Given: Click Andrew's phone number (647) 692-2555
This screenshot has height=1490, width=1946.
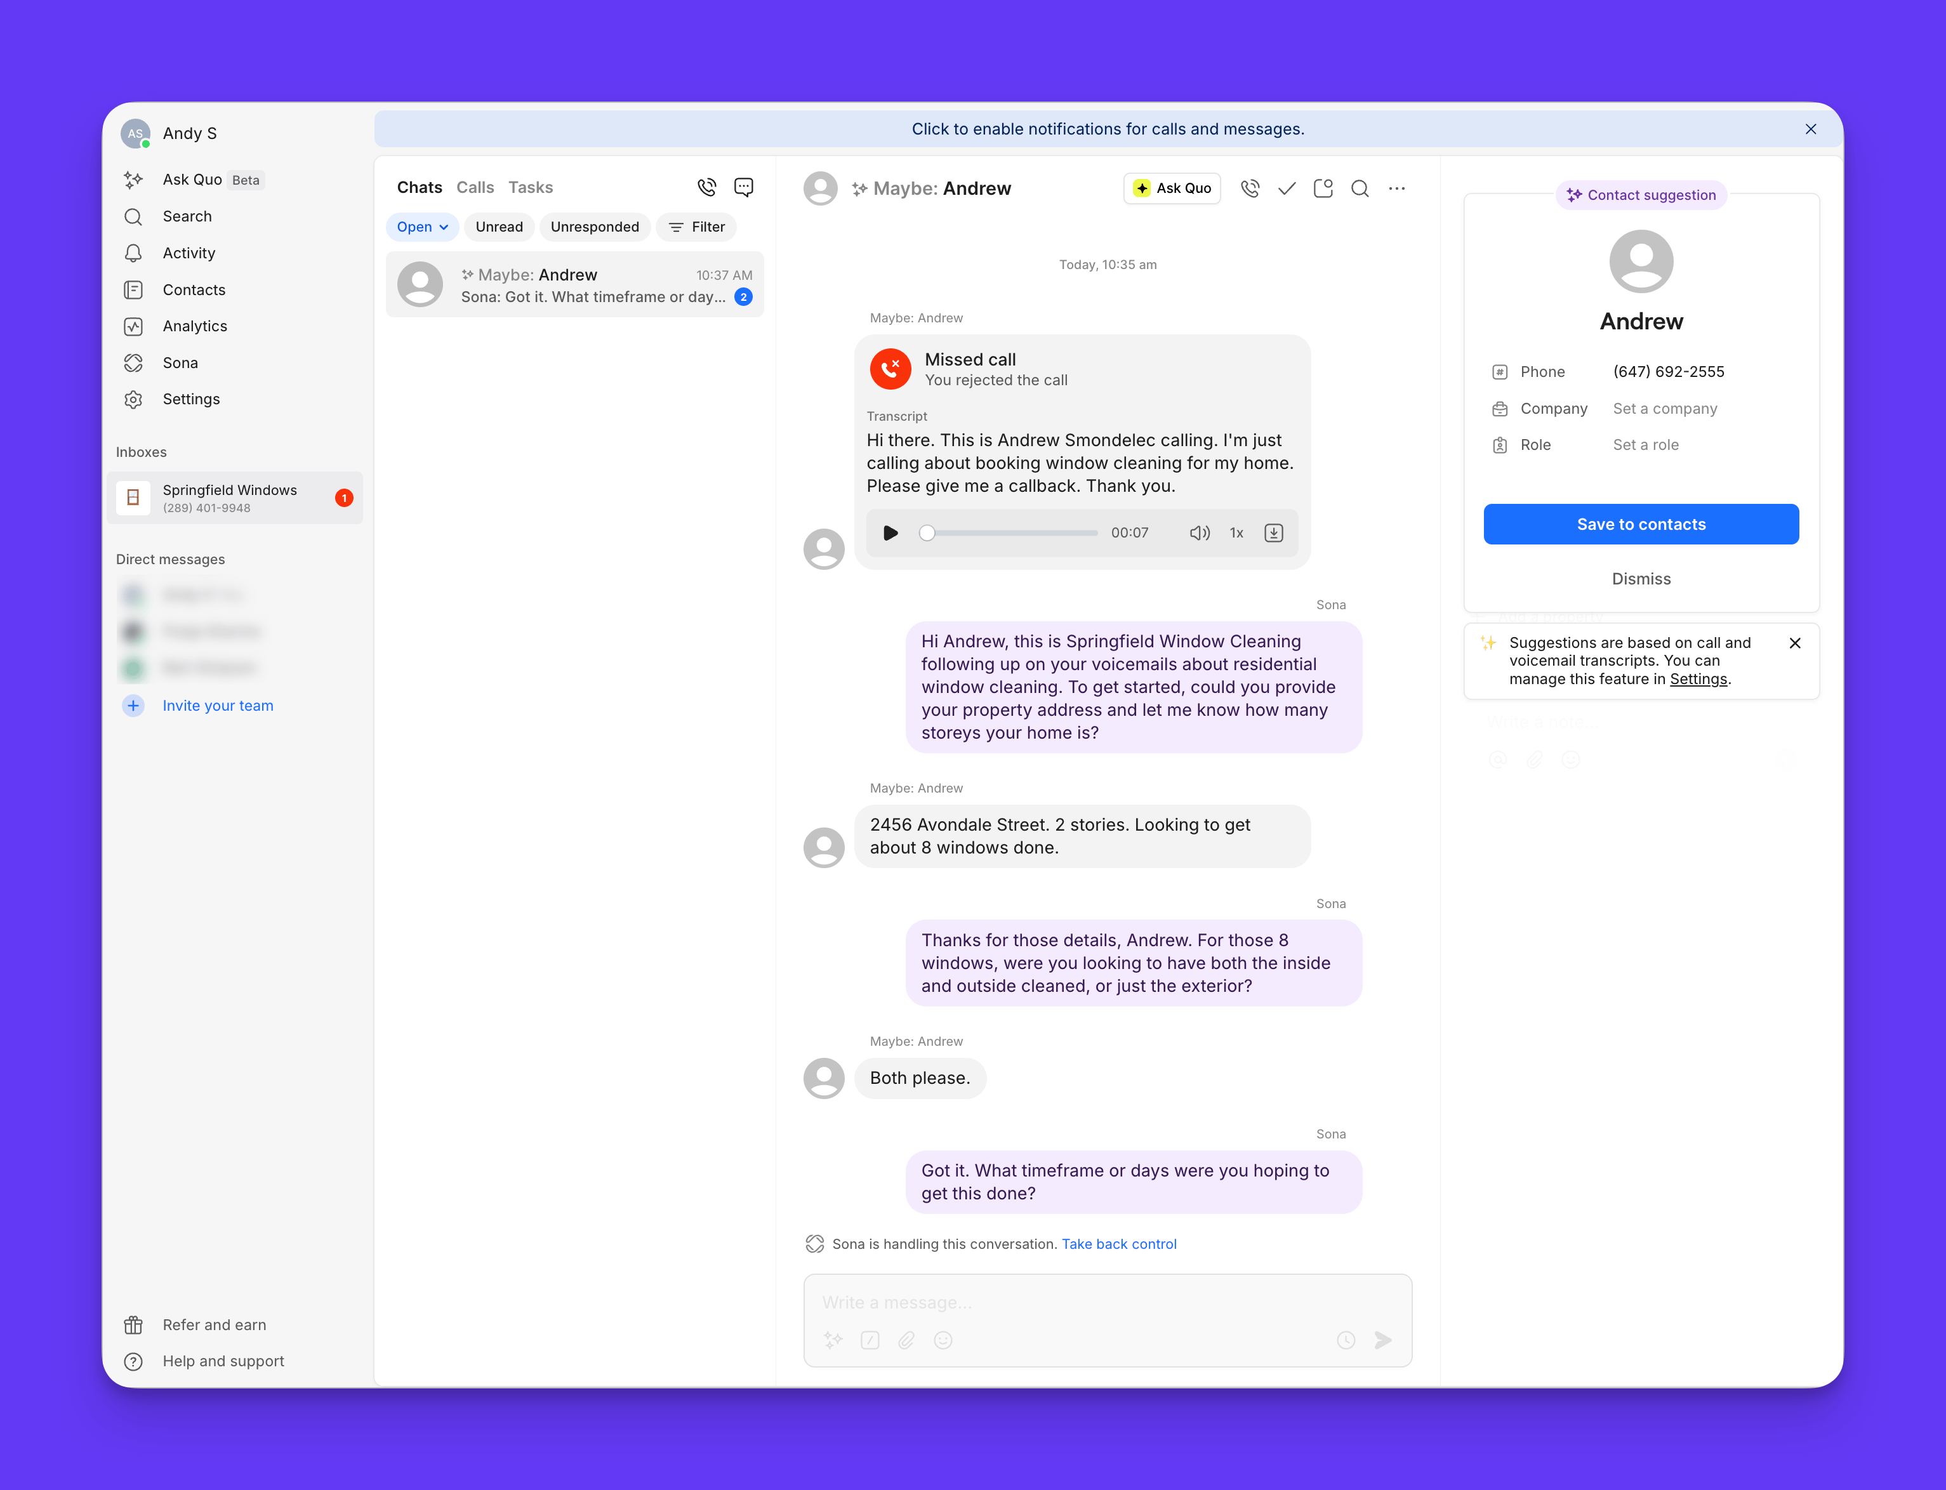Looking at the screenshot, I should [1669, 372].
